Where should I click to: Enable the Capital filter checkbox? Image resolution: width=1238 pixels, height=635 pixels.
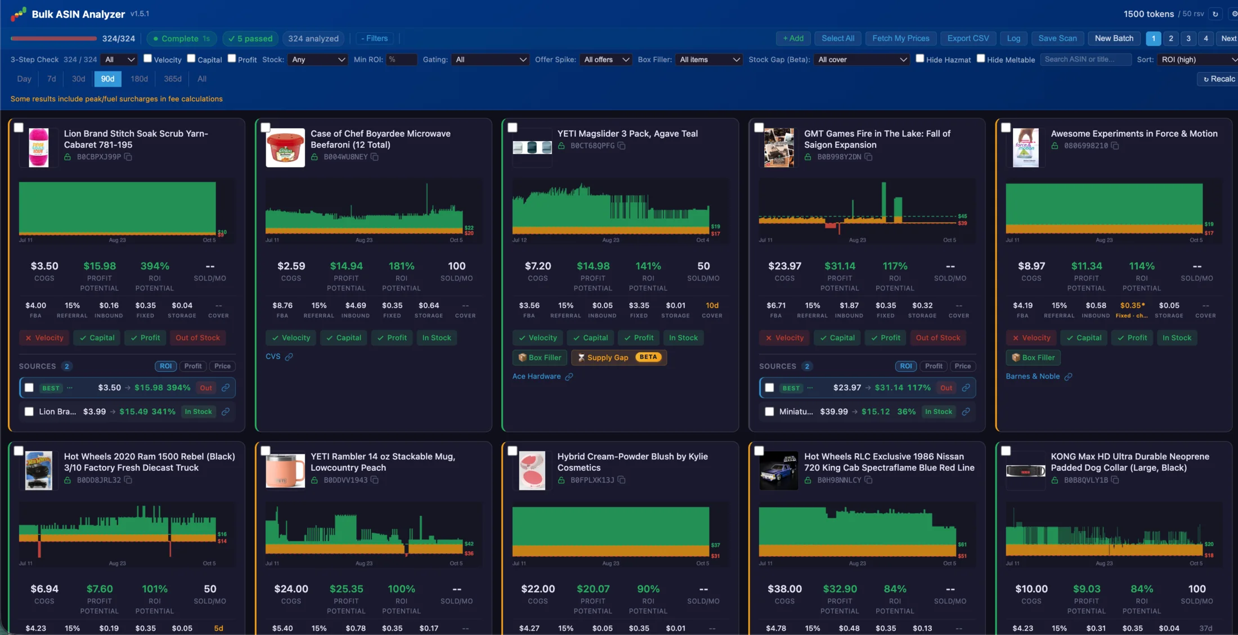coord(191,58)
